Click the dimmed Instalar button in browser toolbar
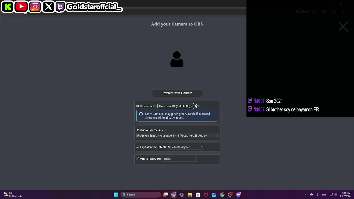Viewport: 354px width, 199px height. click(302, 12)
